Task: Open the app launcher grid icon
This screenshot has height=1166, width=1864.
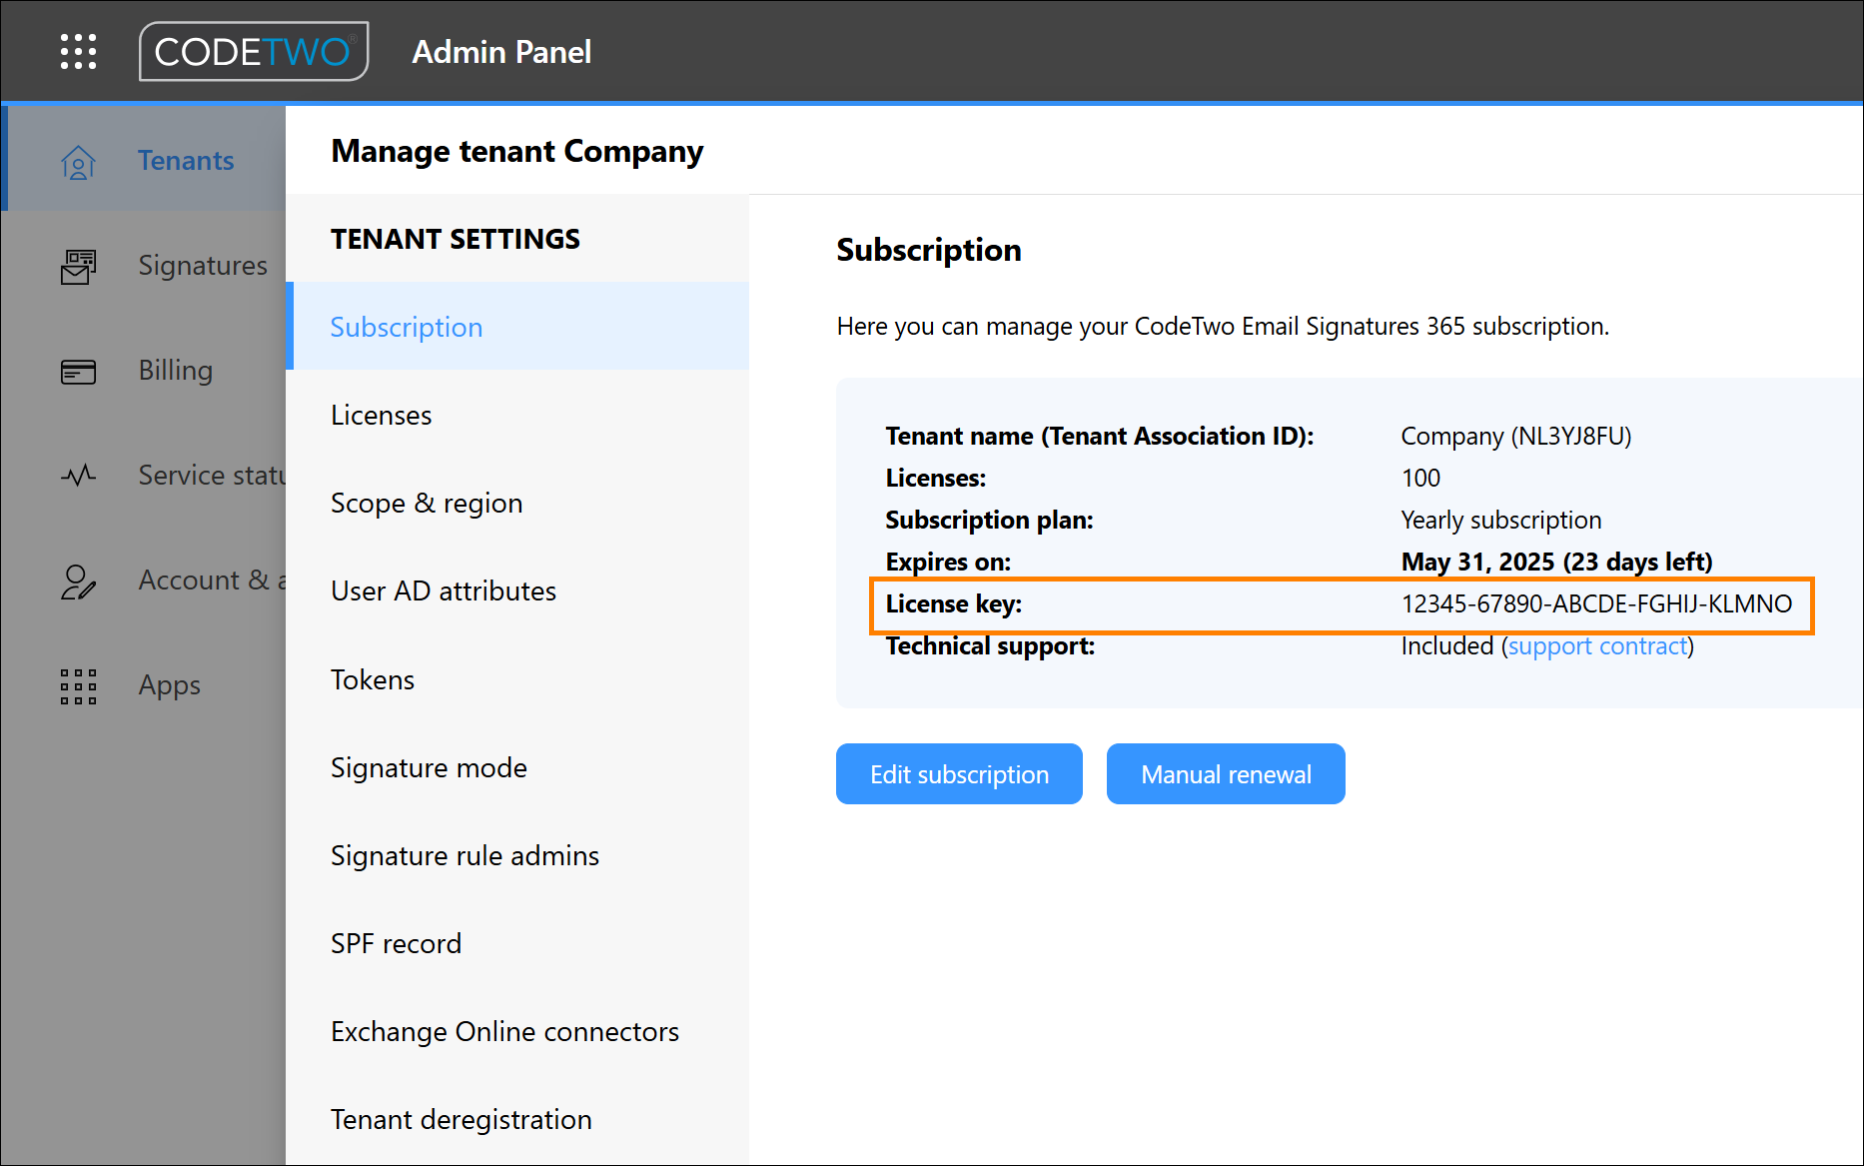Action: 78,52
